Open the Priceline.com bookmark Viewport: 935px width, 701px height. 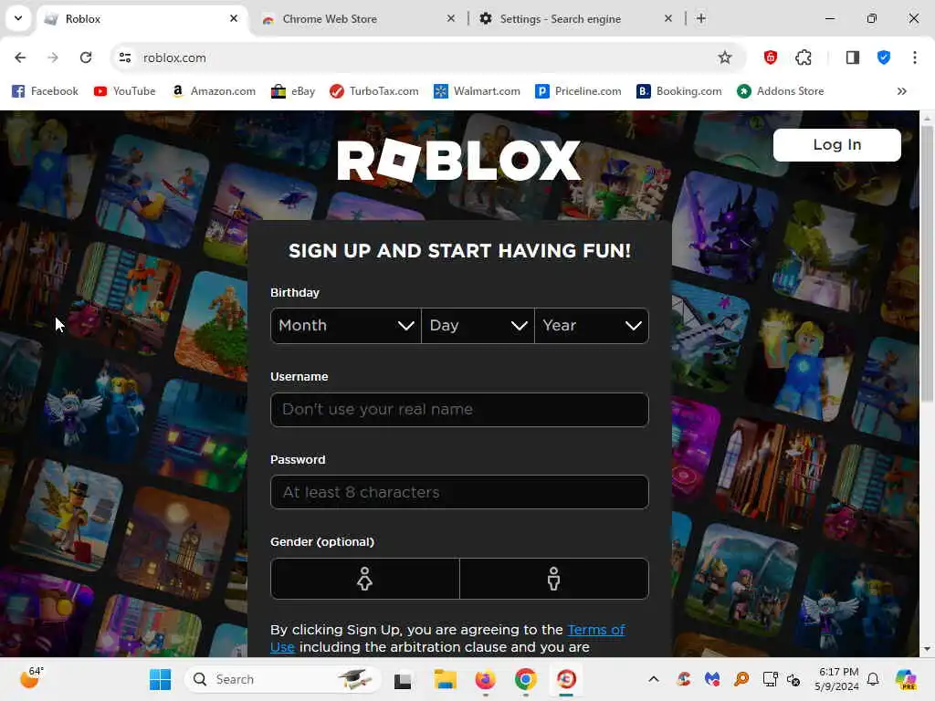coord(578,91)
